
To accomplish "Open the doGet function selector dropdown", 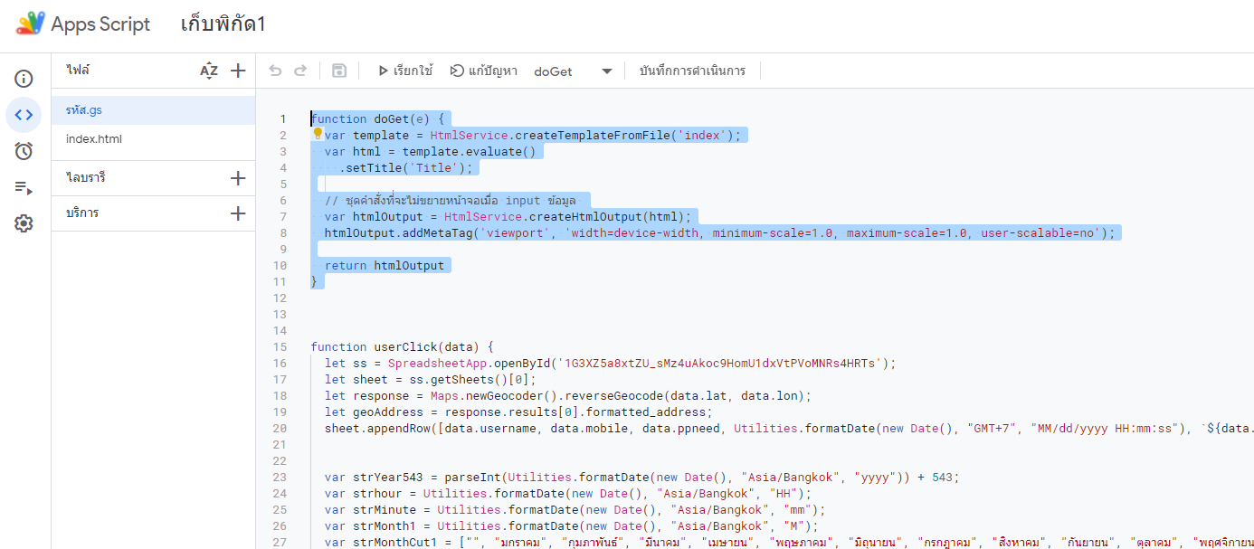I will [x=574, y=71].
